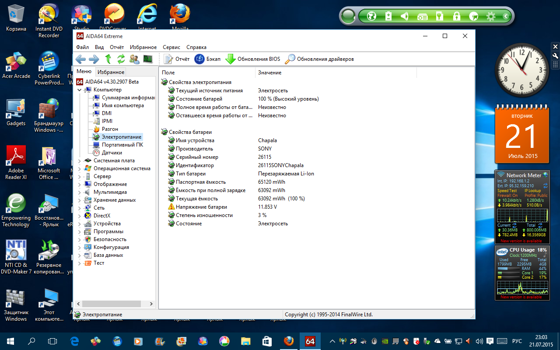This screenshot has width=560, height=350.
Task: Click the NTI CD & DVD-Maker desktop icon
Action: pos(16,257)
